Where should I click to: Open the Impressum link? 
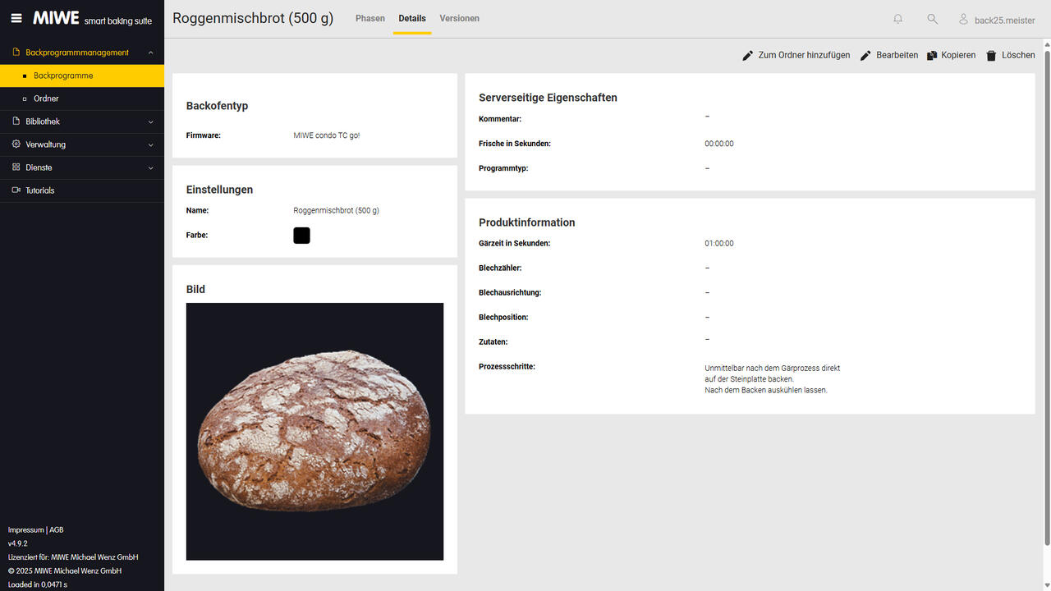(25, 530)
